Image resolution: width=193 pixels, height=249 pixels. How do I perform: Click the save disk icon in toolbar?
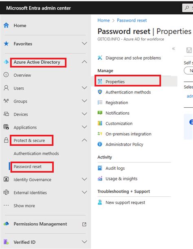[x=189, y=50]
